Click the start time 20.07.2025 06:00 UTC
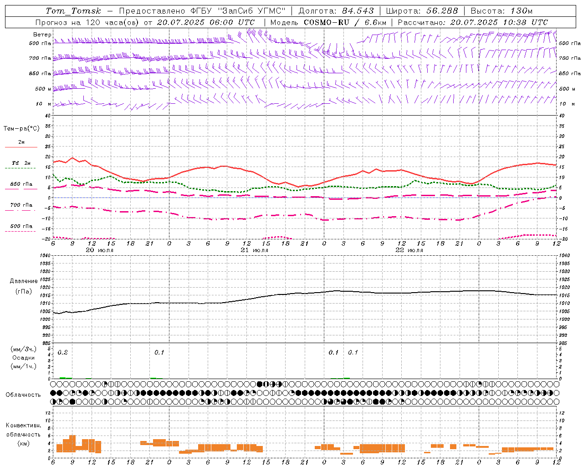583x466 pixels. (206, 22)
